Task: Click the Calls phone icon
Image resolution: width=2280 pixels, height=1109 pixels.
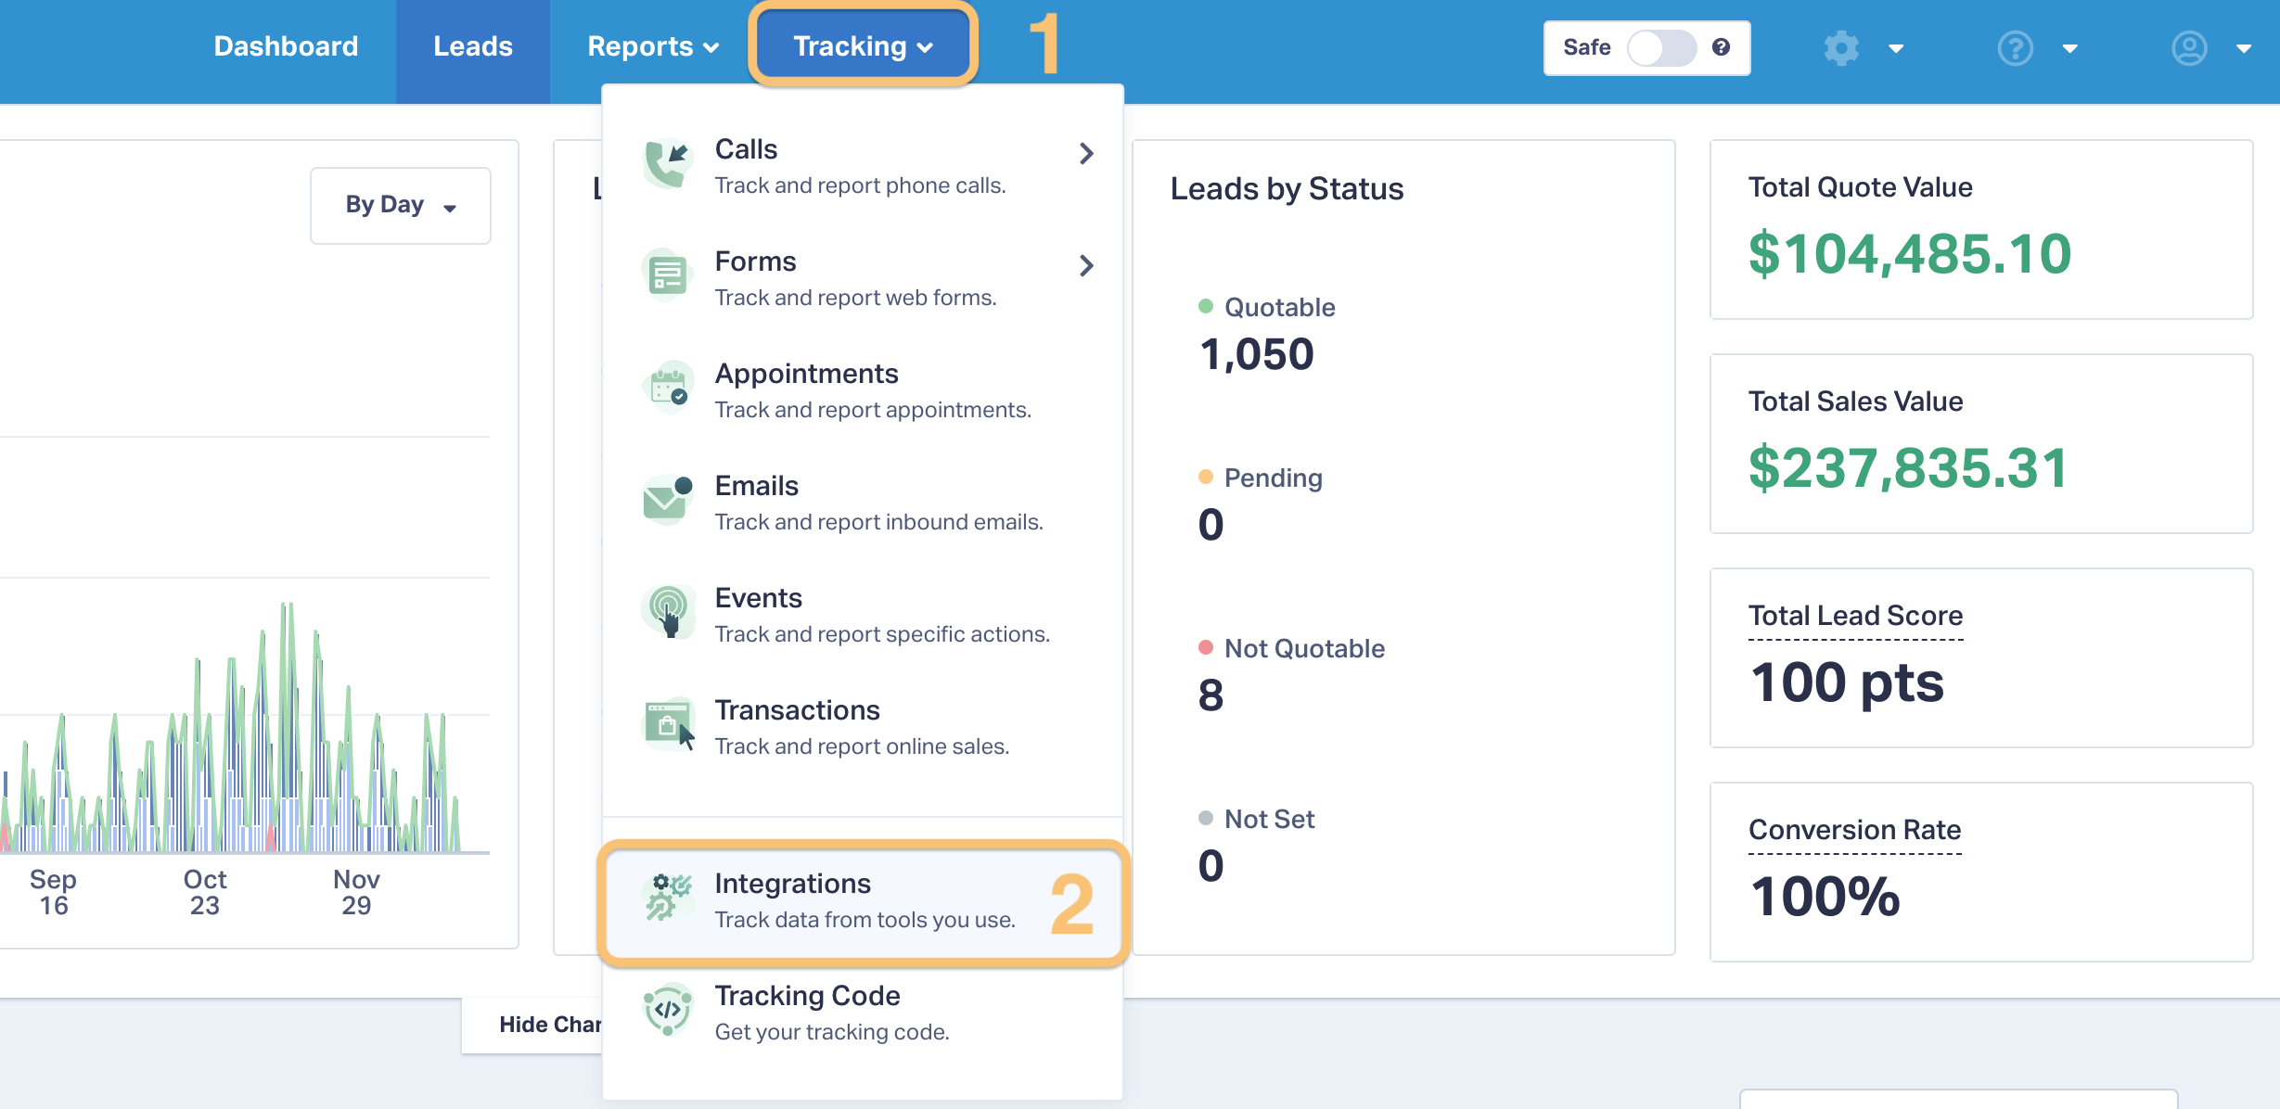Action: pyautogui.click(x=668, y=164)
